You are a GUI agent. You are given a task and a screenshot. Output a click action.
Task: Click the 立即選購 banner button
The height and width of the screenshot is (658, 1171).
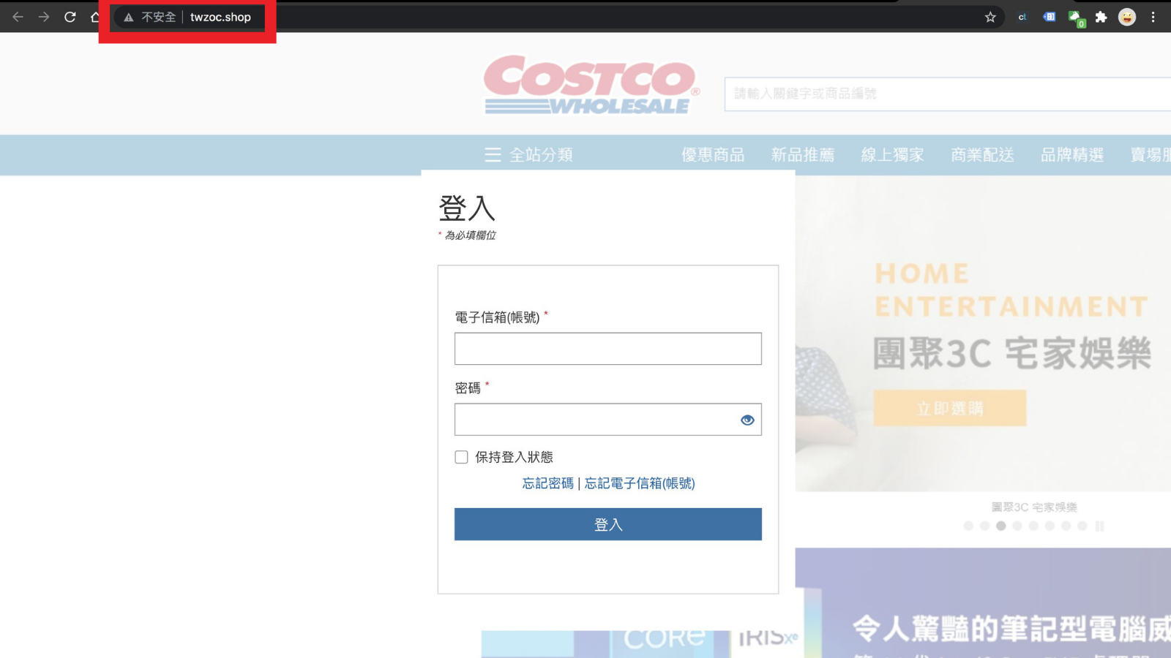pyautogui.click(x=950, y=408)
